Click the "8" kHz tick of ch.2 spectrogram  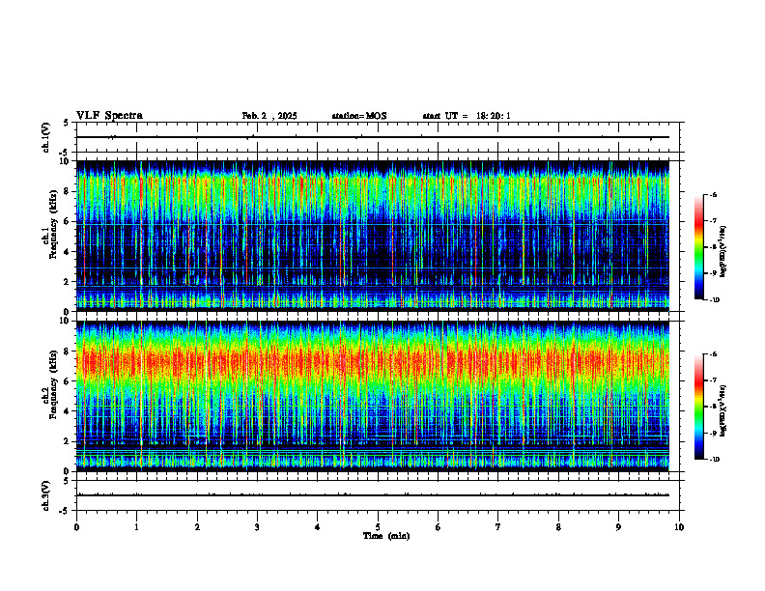tap(68, 352)
